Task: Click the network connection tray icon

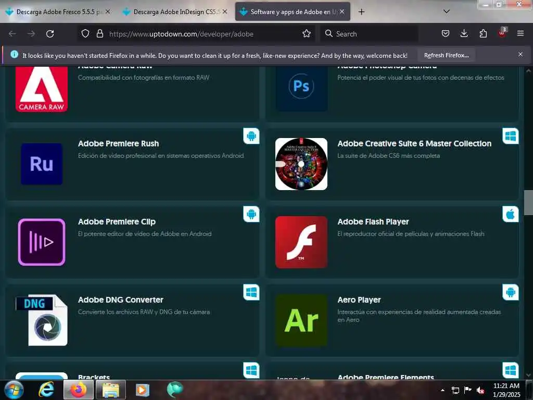Action: coord(455,390)
